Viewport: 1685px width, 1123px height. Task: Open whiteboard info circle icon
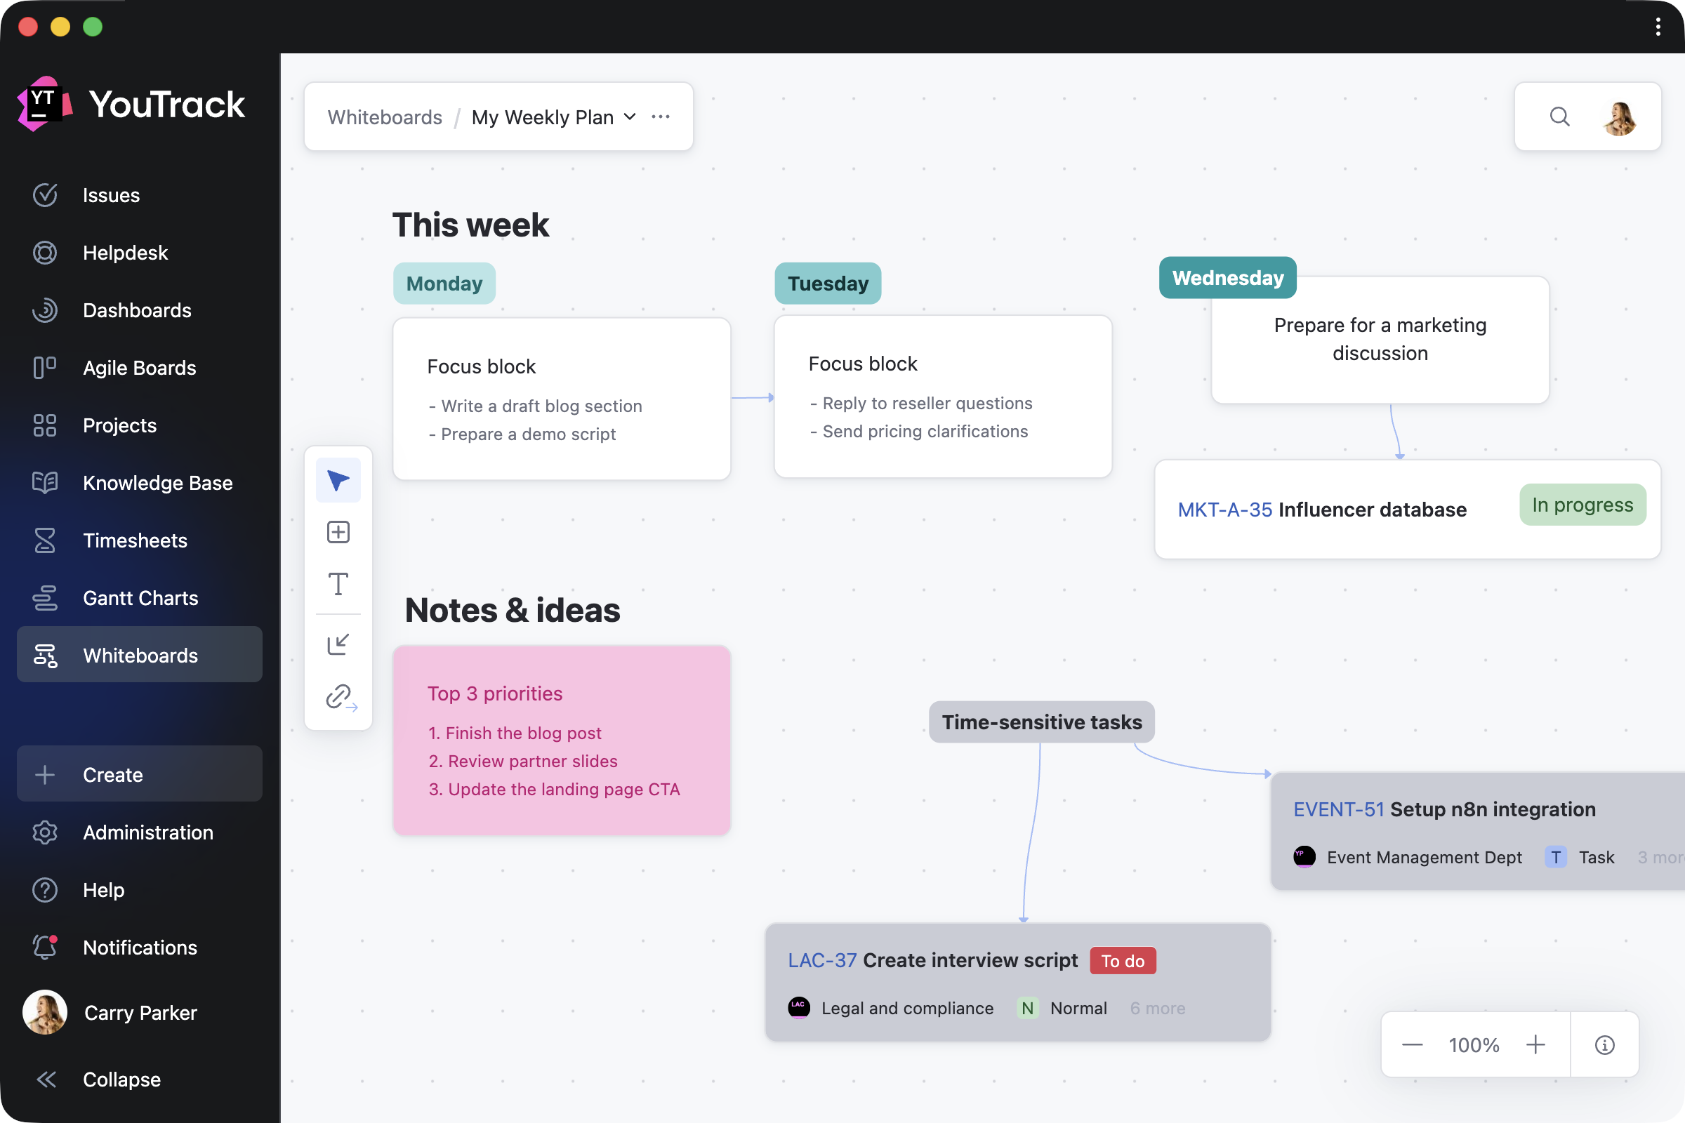tap(1604, 1045)
